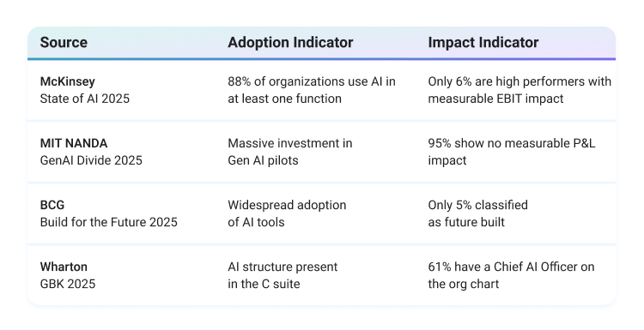Image resolution: width=644 pixels, height=330 pixels.
Task: Click the Only 5% classified as future built cell
Action: (x=477, y=213)
